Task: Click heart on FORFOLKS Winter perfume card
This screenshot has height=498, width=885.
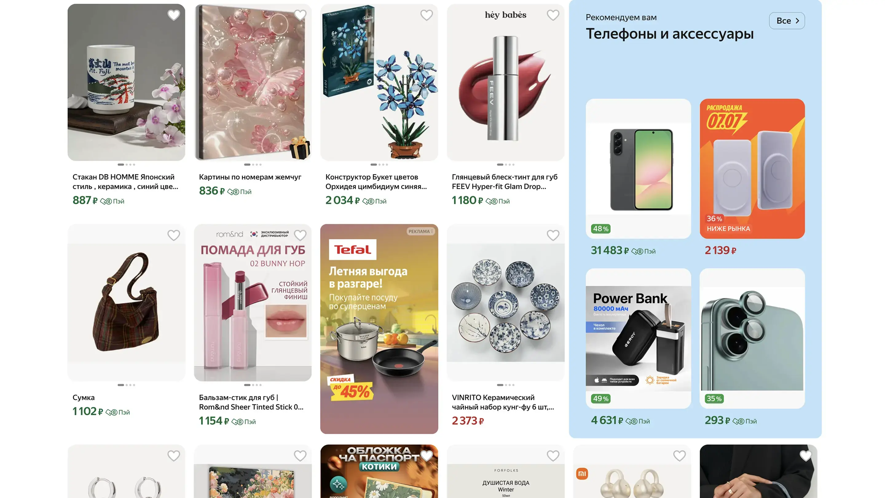Action: [553, 456]
